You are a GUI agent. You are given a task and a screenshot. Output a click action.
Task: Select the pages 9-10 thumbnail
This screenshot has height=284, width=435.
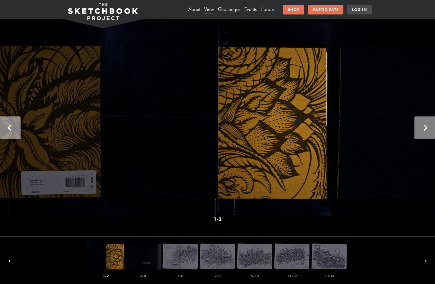[255, 256]
